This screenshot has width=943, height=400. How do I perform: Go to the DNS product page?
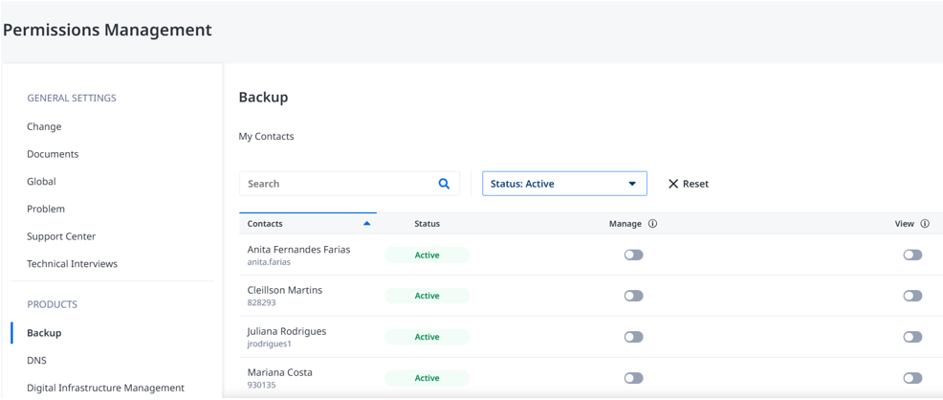(x=36, y=361)
